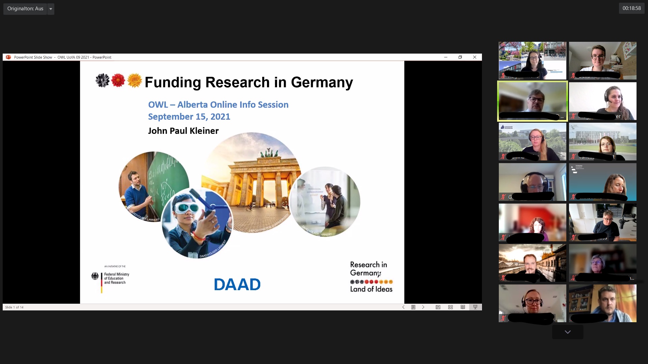Click muted mic icon on river bridge tile
Image resolution: width=648 pixels, height=364 pixels.
coord(503,278)
